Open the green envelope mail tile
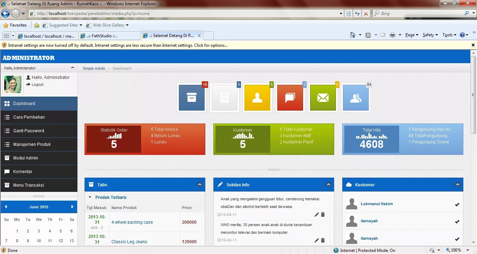The width and height of the screenshot is (477, 254). pos(323,98)
